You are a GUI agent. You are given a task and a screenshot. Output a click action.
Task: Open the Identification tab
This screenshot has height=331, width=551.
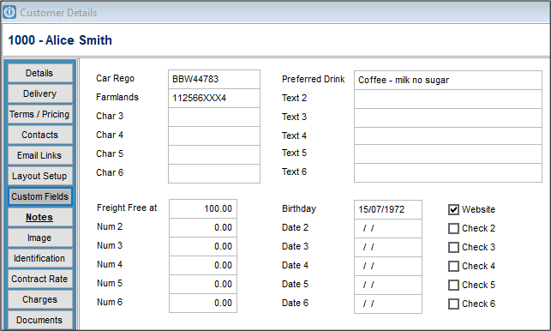(x=39, y=258)
